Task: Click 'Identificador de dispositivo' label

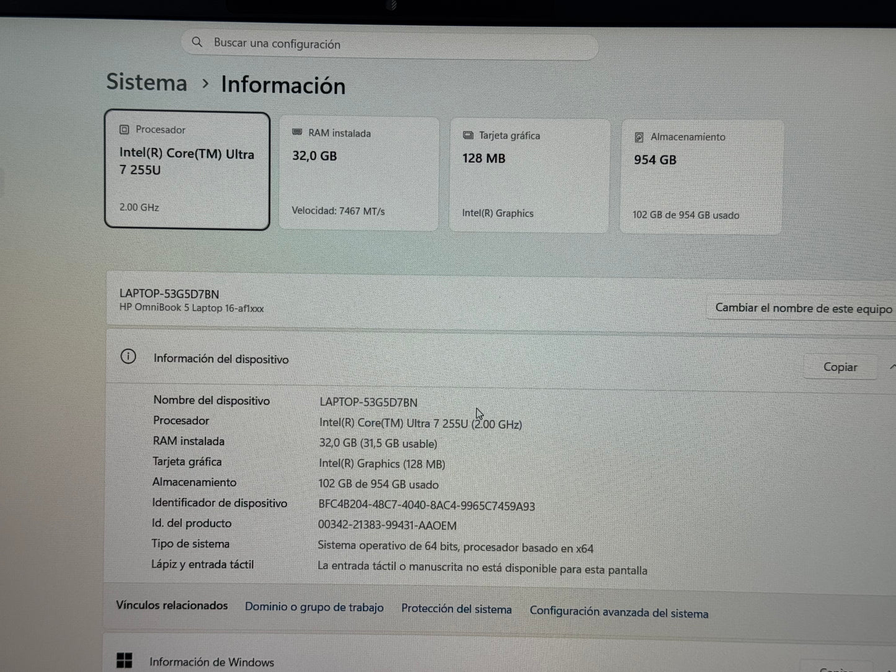Action: [220, 503]
